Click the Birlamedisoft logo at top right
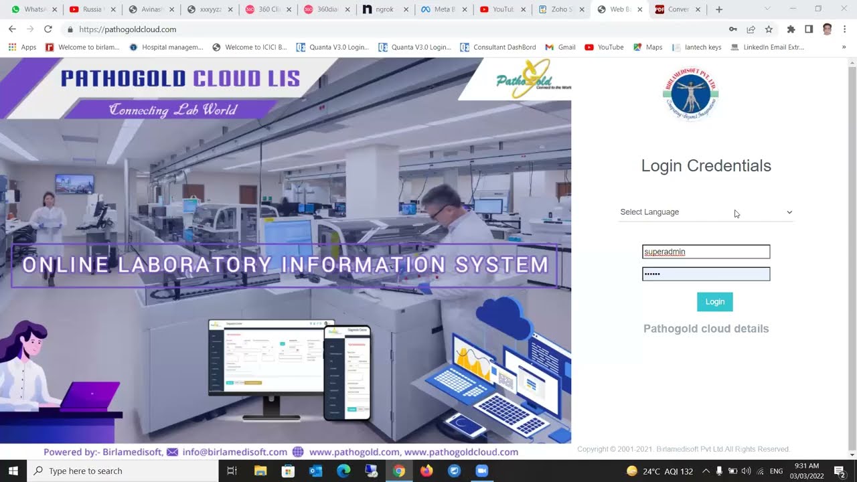Viewport: 857px width, 482px height. (690, 94)
